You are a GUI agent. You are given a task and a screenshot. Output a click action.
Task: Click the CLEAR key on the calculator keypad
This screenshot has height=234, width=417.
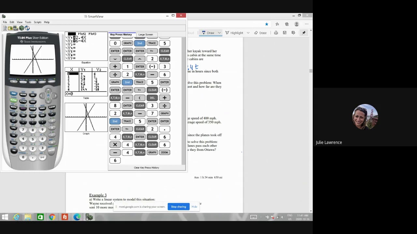52,107
